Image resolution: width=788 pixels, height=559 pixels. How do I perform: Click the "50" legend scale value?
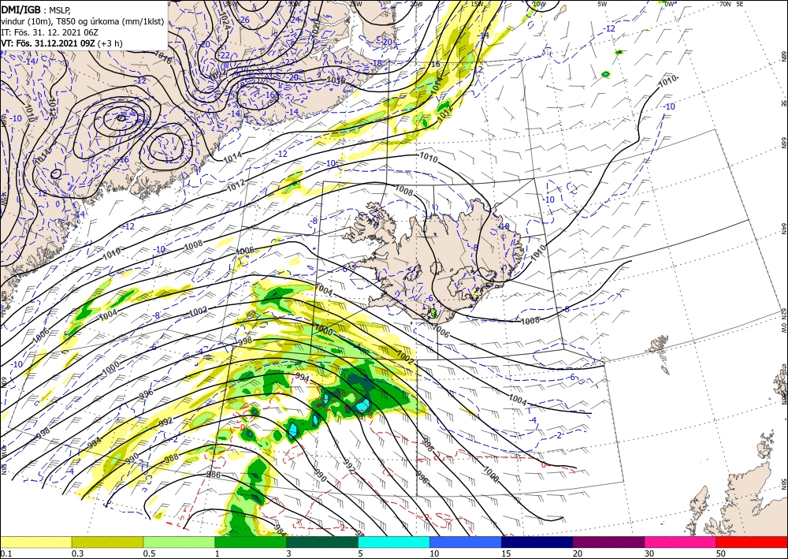(x=720, y=553)
